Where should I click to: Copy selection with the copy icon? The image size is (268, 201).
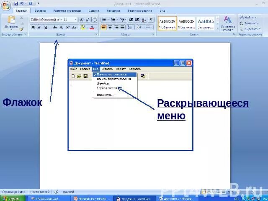[21, 23]
